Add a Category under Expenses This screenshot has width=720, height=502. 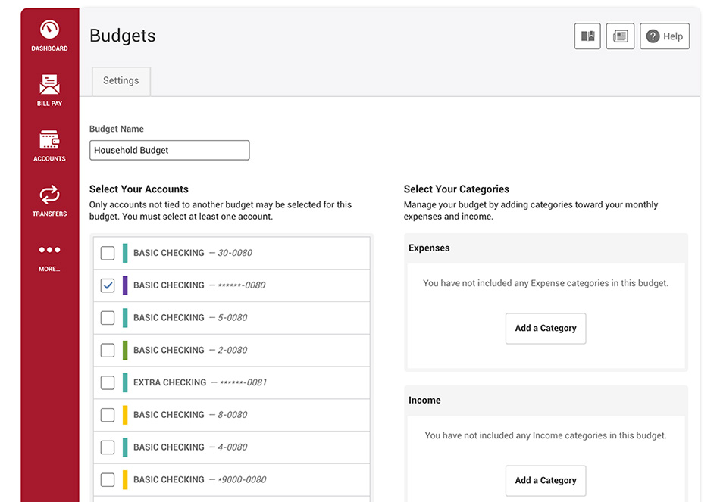click(546, 328)
